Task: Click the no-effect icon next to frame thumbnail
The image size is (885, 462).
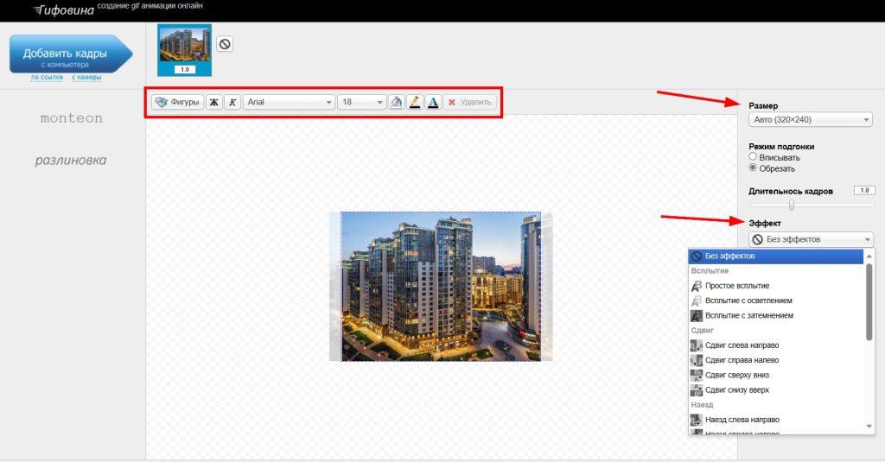Action: 225,43
